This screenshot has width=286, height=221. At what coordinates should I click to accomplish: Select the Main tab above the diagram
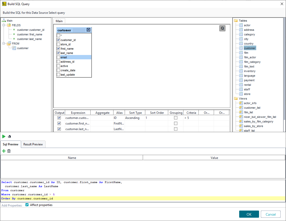coord(59,21)
